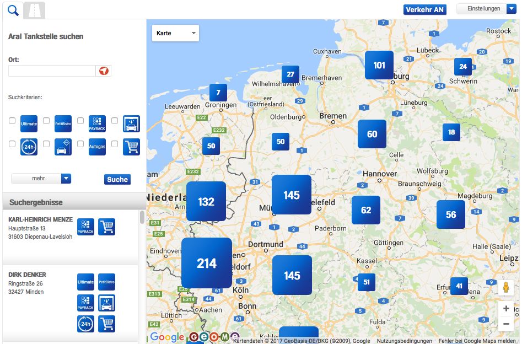Expand the mehr criteria dropdown
The image size is (522, 344).
coord(41,179)
